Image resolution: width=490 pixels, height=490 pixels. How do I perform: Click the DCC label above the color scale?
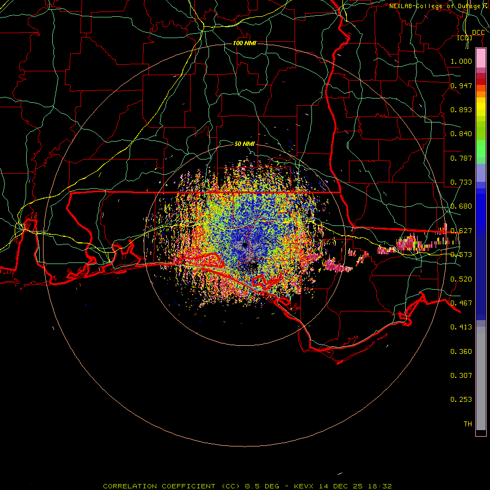[x=478, y=33]
